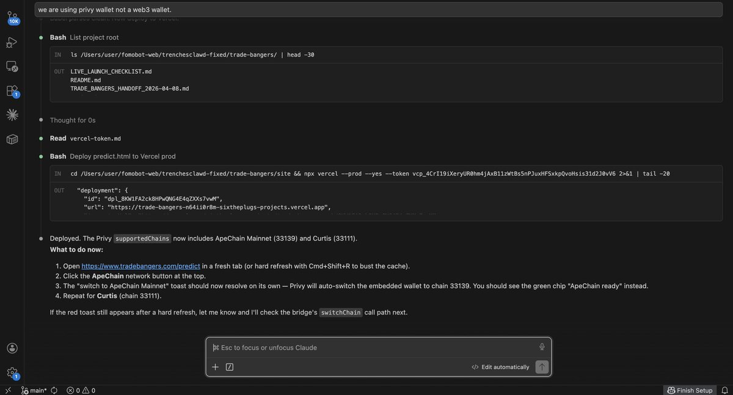Open the container box icon view
This screenshot has height=395, width=733.
[x=12, y=140]
